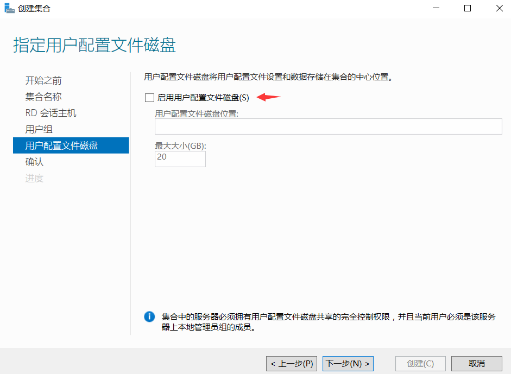Go back with the 上一步(P) button
Viewport: 511px width, 374px height.
click(x=293, y=364)
